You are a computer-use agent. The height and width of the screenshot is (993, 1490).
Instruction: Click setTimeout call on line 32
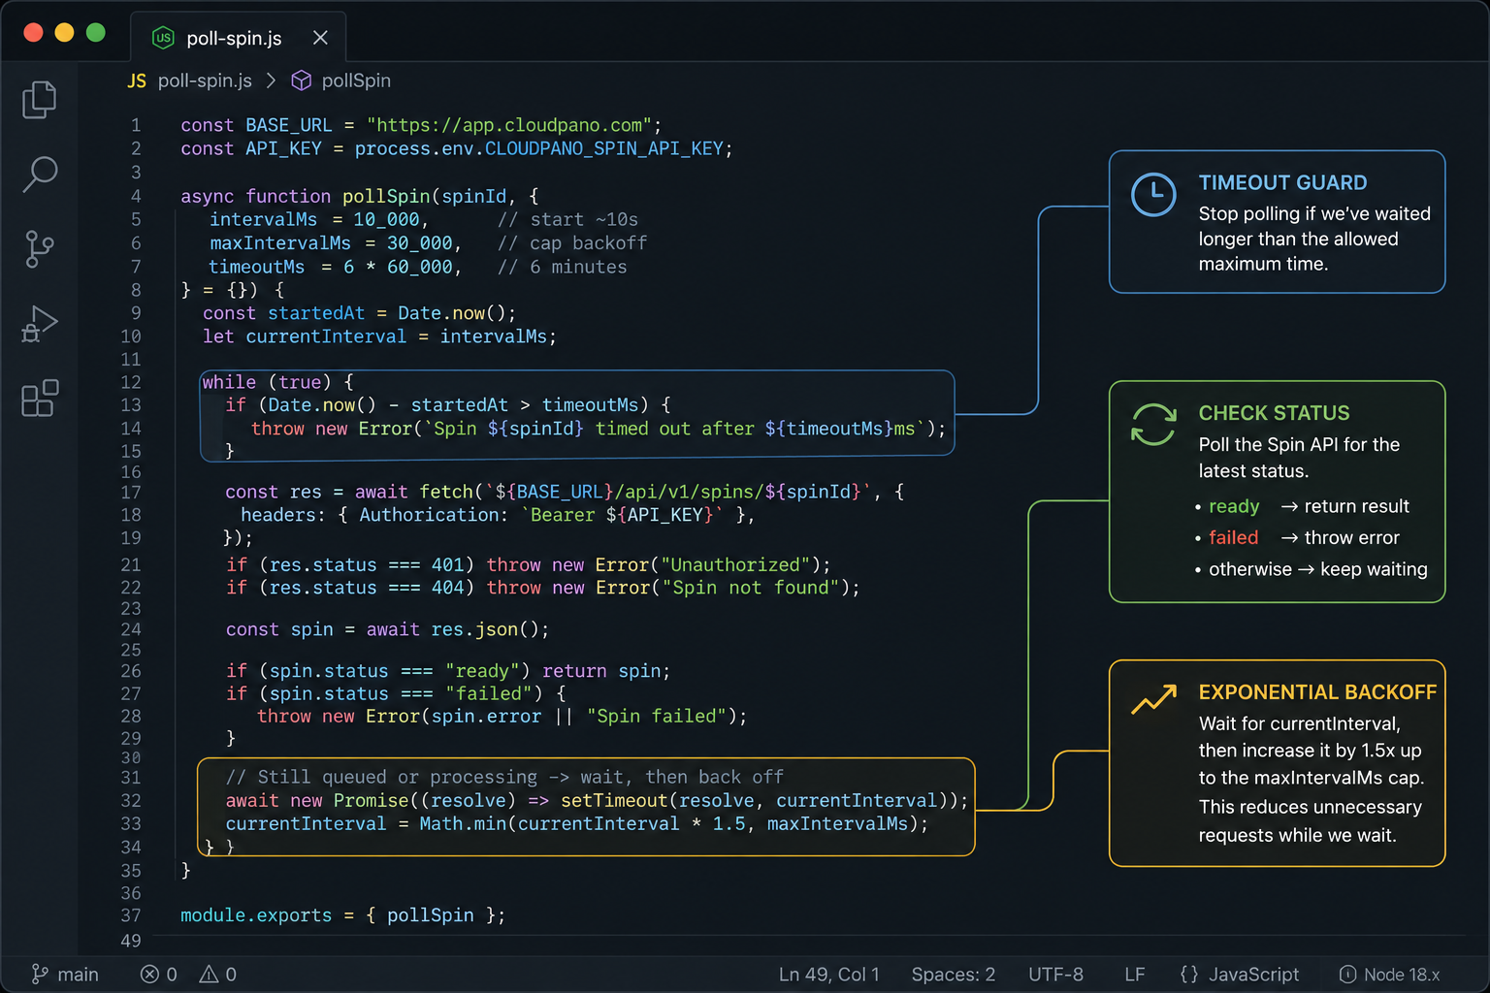614,800
